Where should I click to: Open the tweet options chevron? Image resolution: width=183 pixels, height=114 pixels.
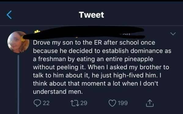tap(173, 34)
